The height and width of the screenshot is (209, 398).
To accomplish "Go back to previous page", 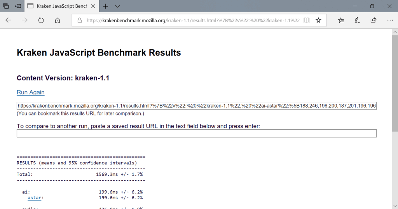I will click(8, 20).
